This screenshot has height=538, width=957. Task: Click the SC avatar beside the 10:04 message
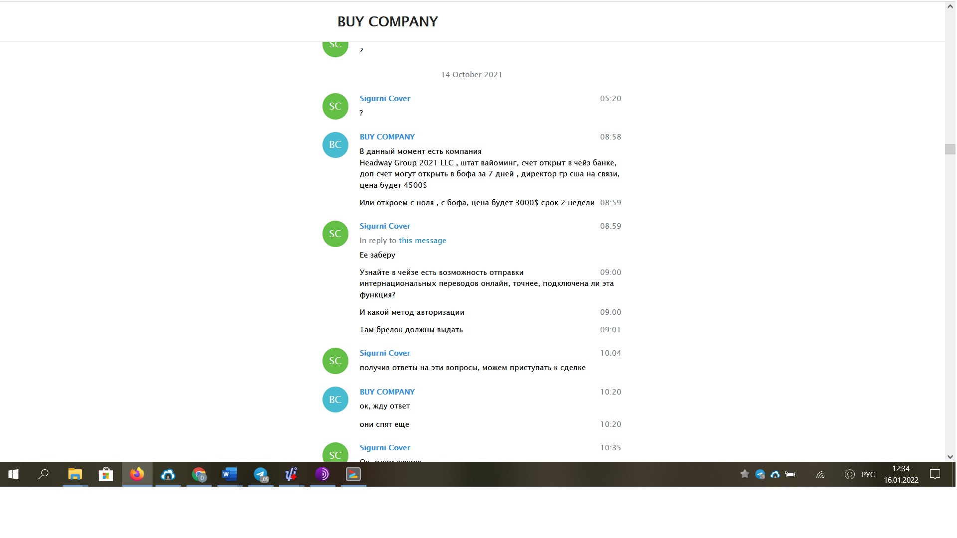(x=335, y=361)
